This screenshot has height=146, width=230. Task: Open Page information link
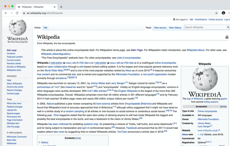pos(15,120)
